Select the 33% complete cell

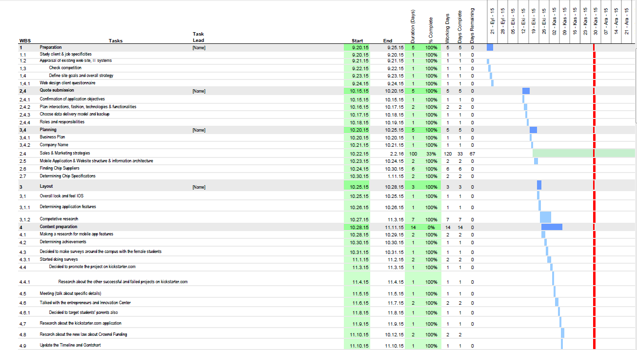431,154
